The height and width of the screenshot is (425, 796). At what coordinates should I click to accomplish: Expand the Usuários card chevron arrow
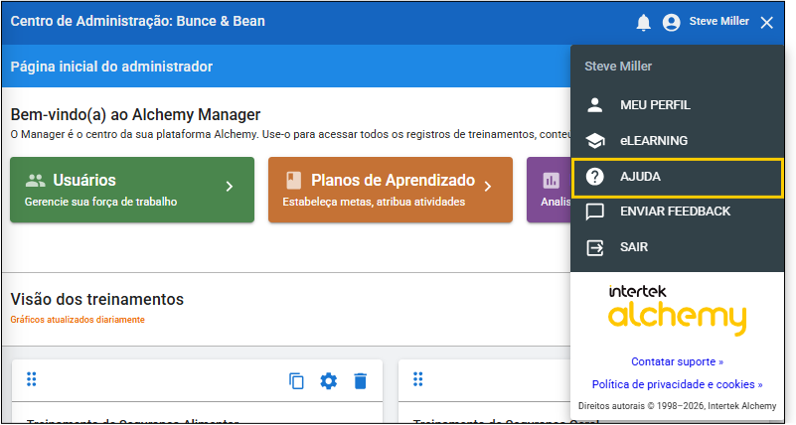point(229,186)
